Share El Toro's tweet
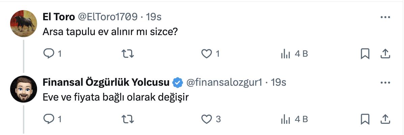404x135 pixels. pos(385,54)
